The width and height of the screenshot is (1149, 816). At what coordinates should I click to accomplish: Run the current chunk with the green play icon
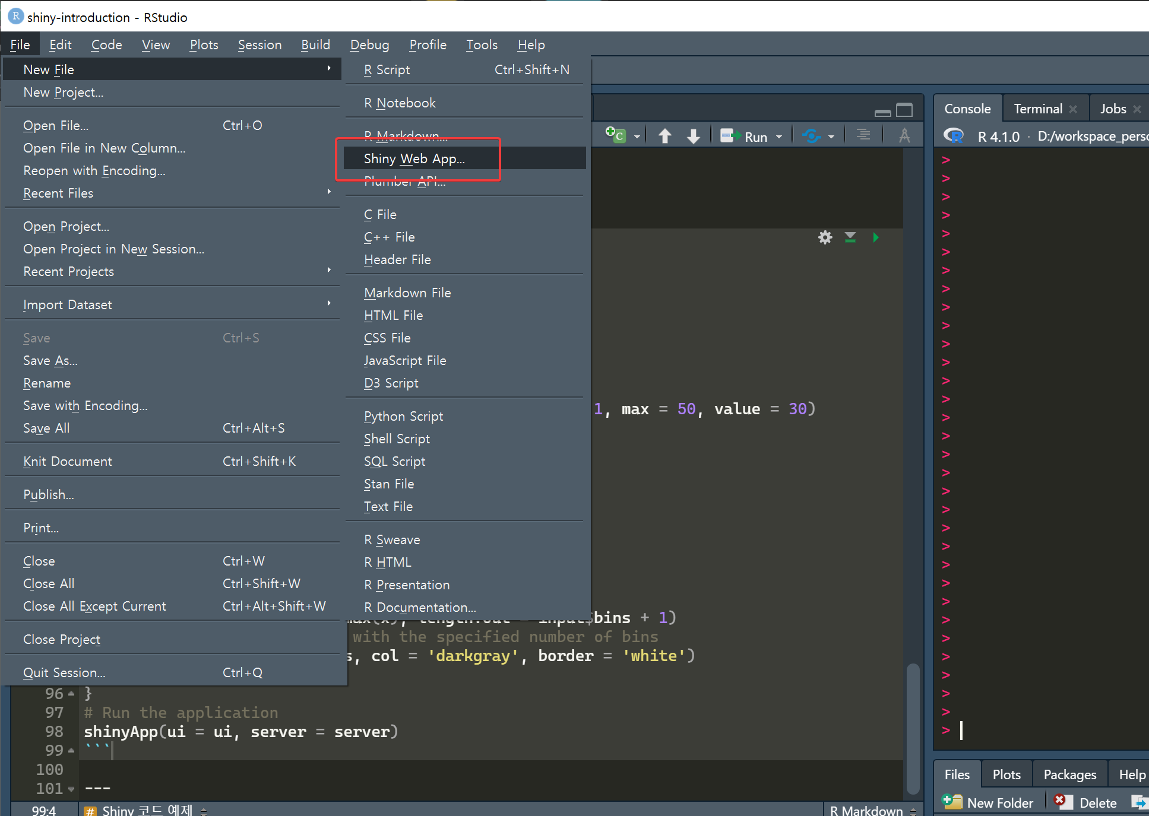[x=875, y=238]
